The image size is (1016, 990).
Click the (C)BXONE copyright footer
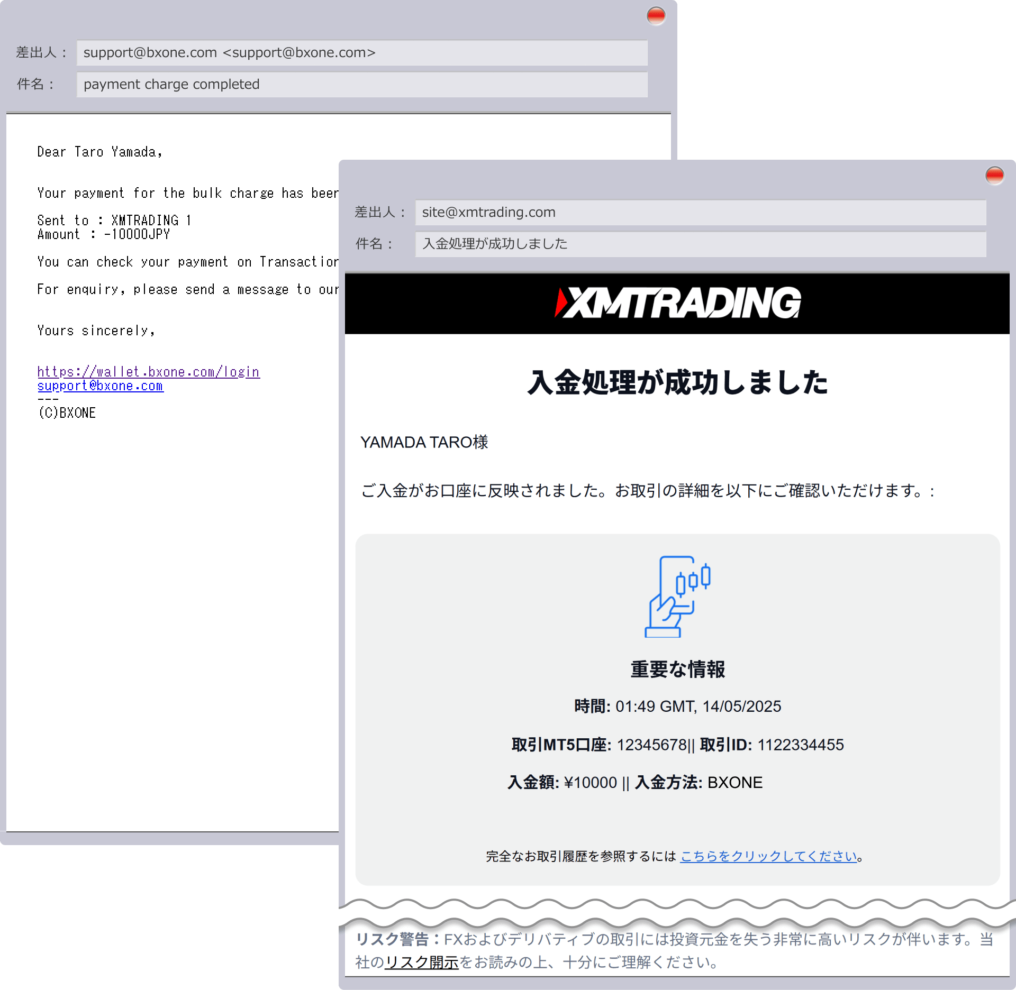67,413
